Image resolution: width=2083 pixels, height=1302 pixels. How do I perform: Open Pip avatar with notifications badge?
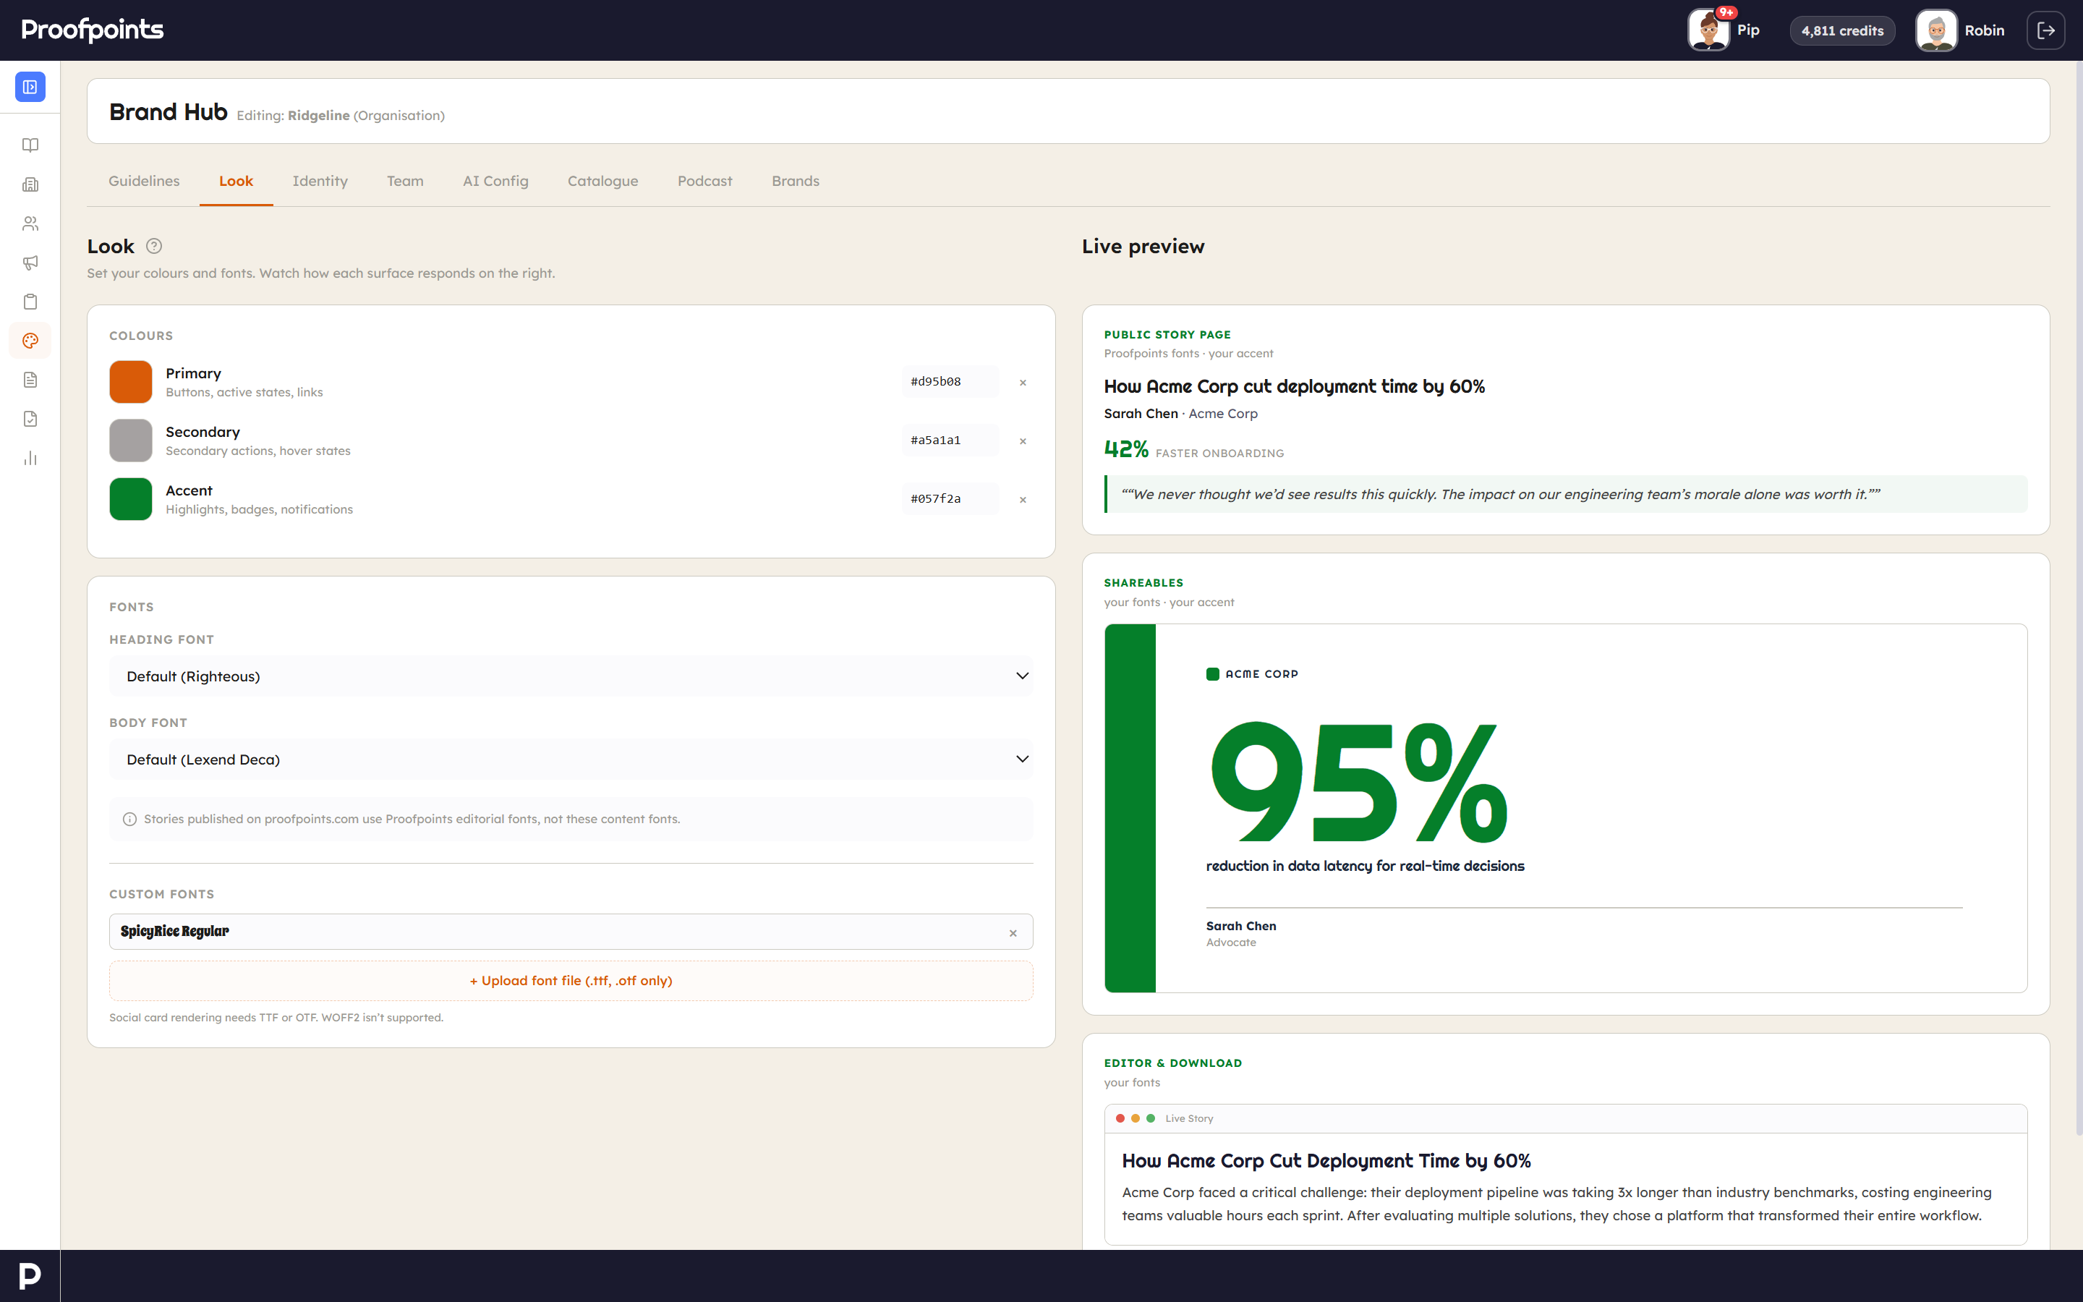pos(1710,30)
